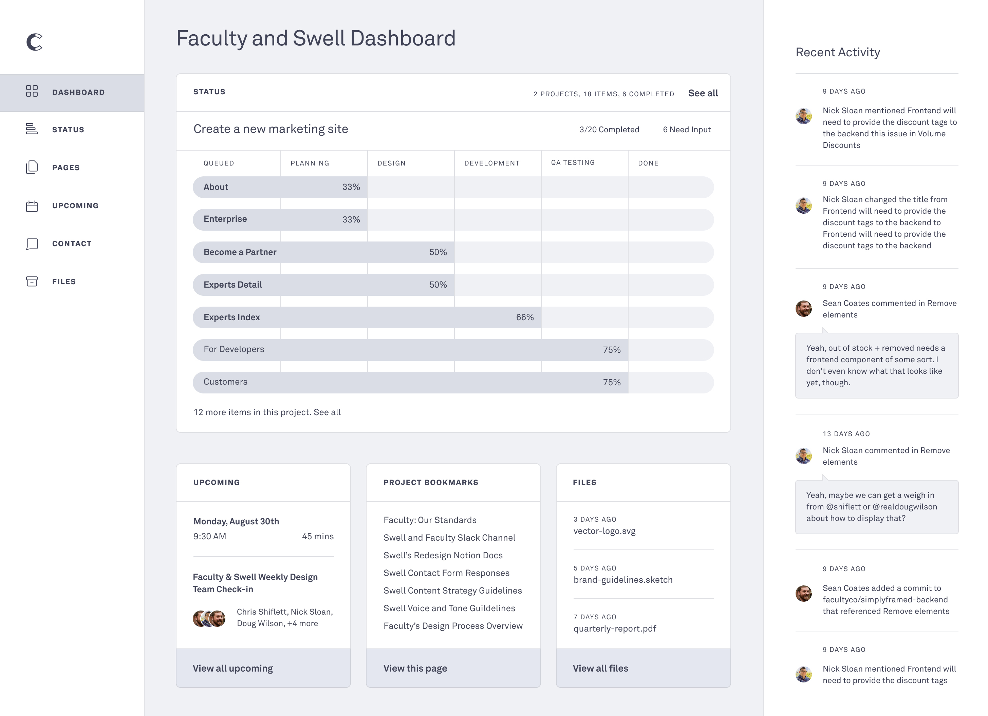Click Nick Sloan avatar on Volume Discounts mention

[x=804, y=116]
